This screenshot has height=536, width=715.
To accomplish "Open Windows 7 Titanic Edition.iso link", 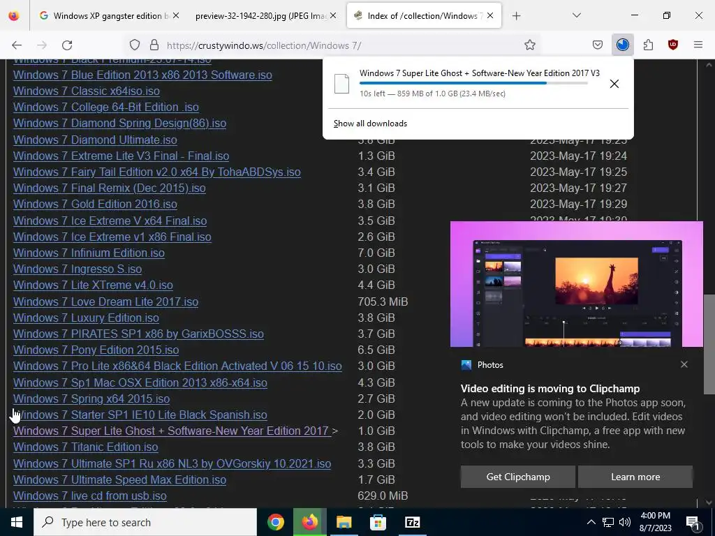I will (x=86, y=447).
